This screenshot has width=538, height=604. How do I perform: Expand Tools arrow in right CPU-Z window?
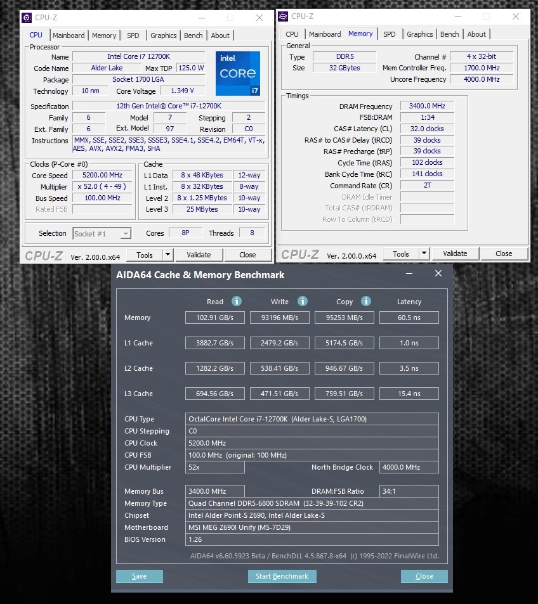424,254
